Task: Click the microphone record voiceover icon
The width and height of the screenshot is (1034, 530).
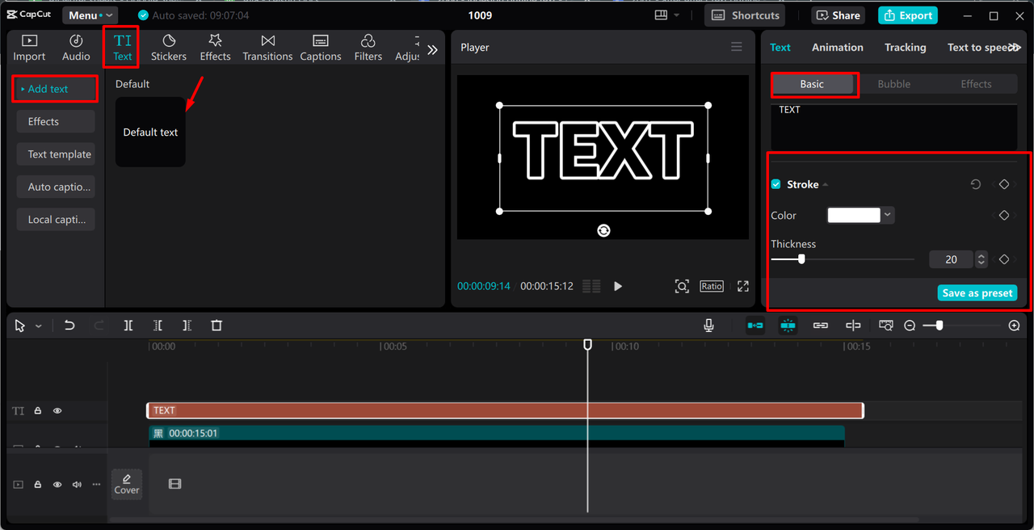Action: pyautogui.click(x=708, y=325)
